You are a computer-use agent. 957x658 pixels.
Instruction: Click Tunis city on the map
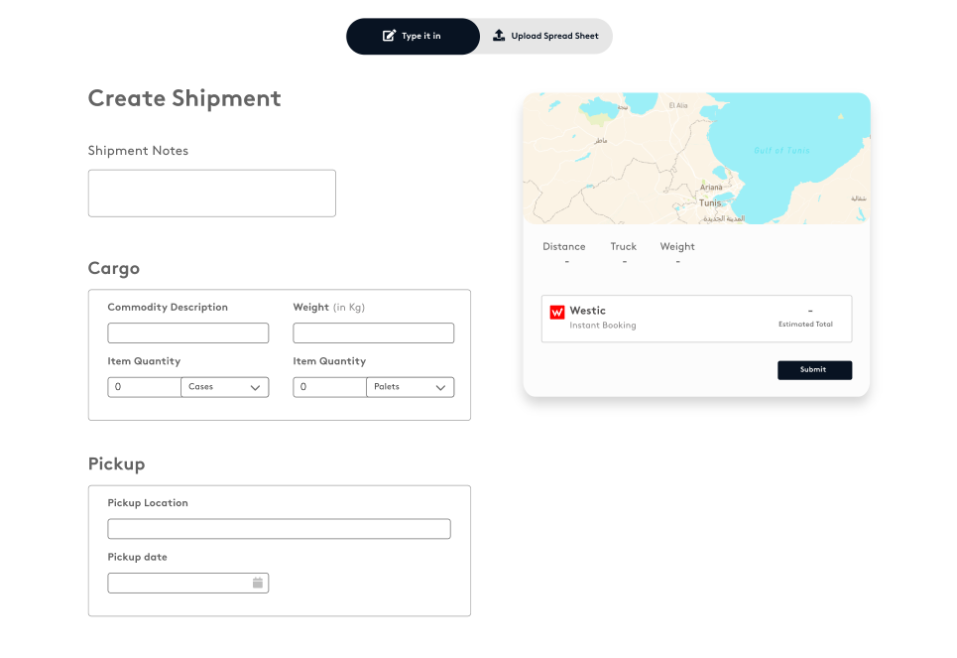pos(711,202)
